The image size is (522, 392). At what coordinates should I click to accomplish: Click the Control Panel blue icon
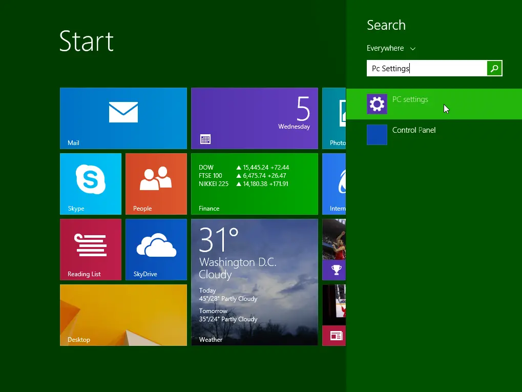tap(377, 135)
